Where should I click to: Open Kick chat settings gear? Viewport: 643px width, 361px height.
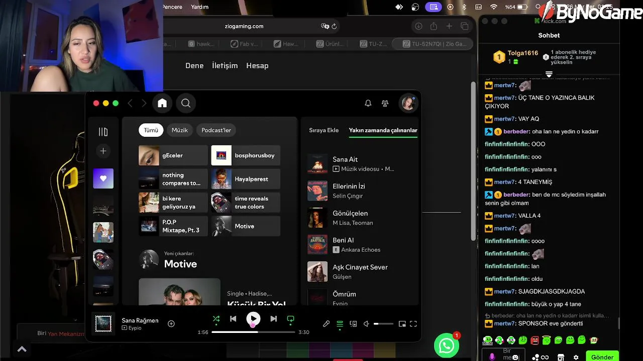click(x=576, y=357)
